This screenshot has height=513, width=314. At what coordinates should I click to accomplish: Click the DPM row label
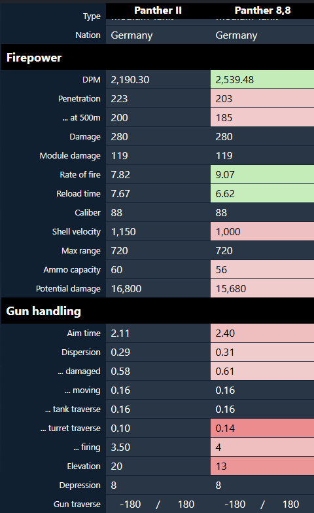pyautogui.click(x=91, y=80)
